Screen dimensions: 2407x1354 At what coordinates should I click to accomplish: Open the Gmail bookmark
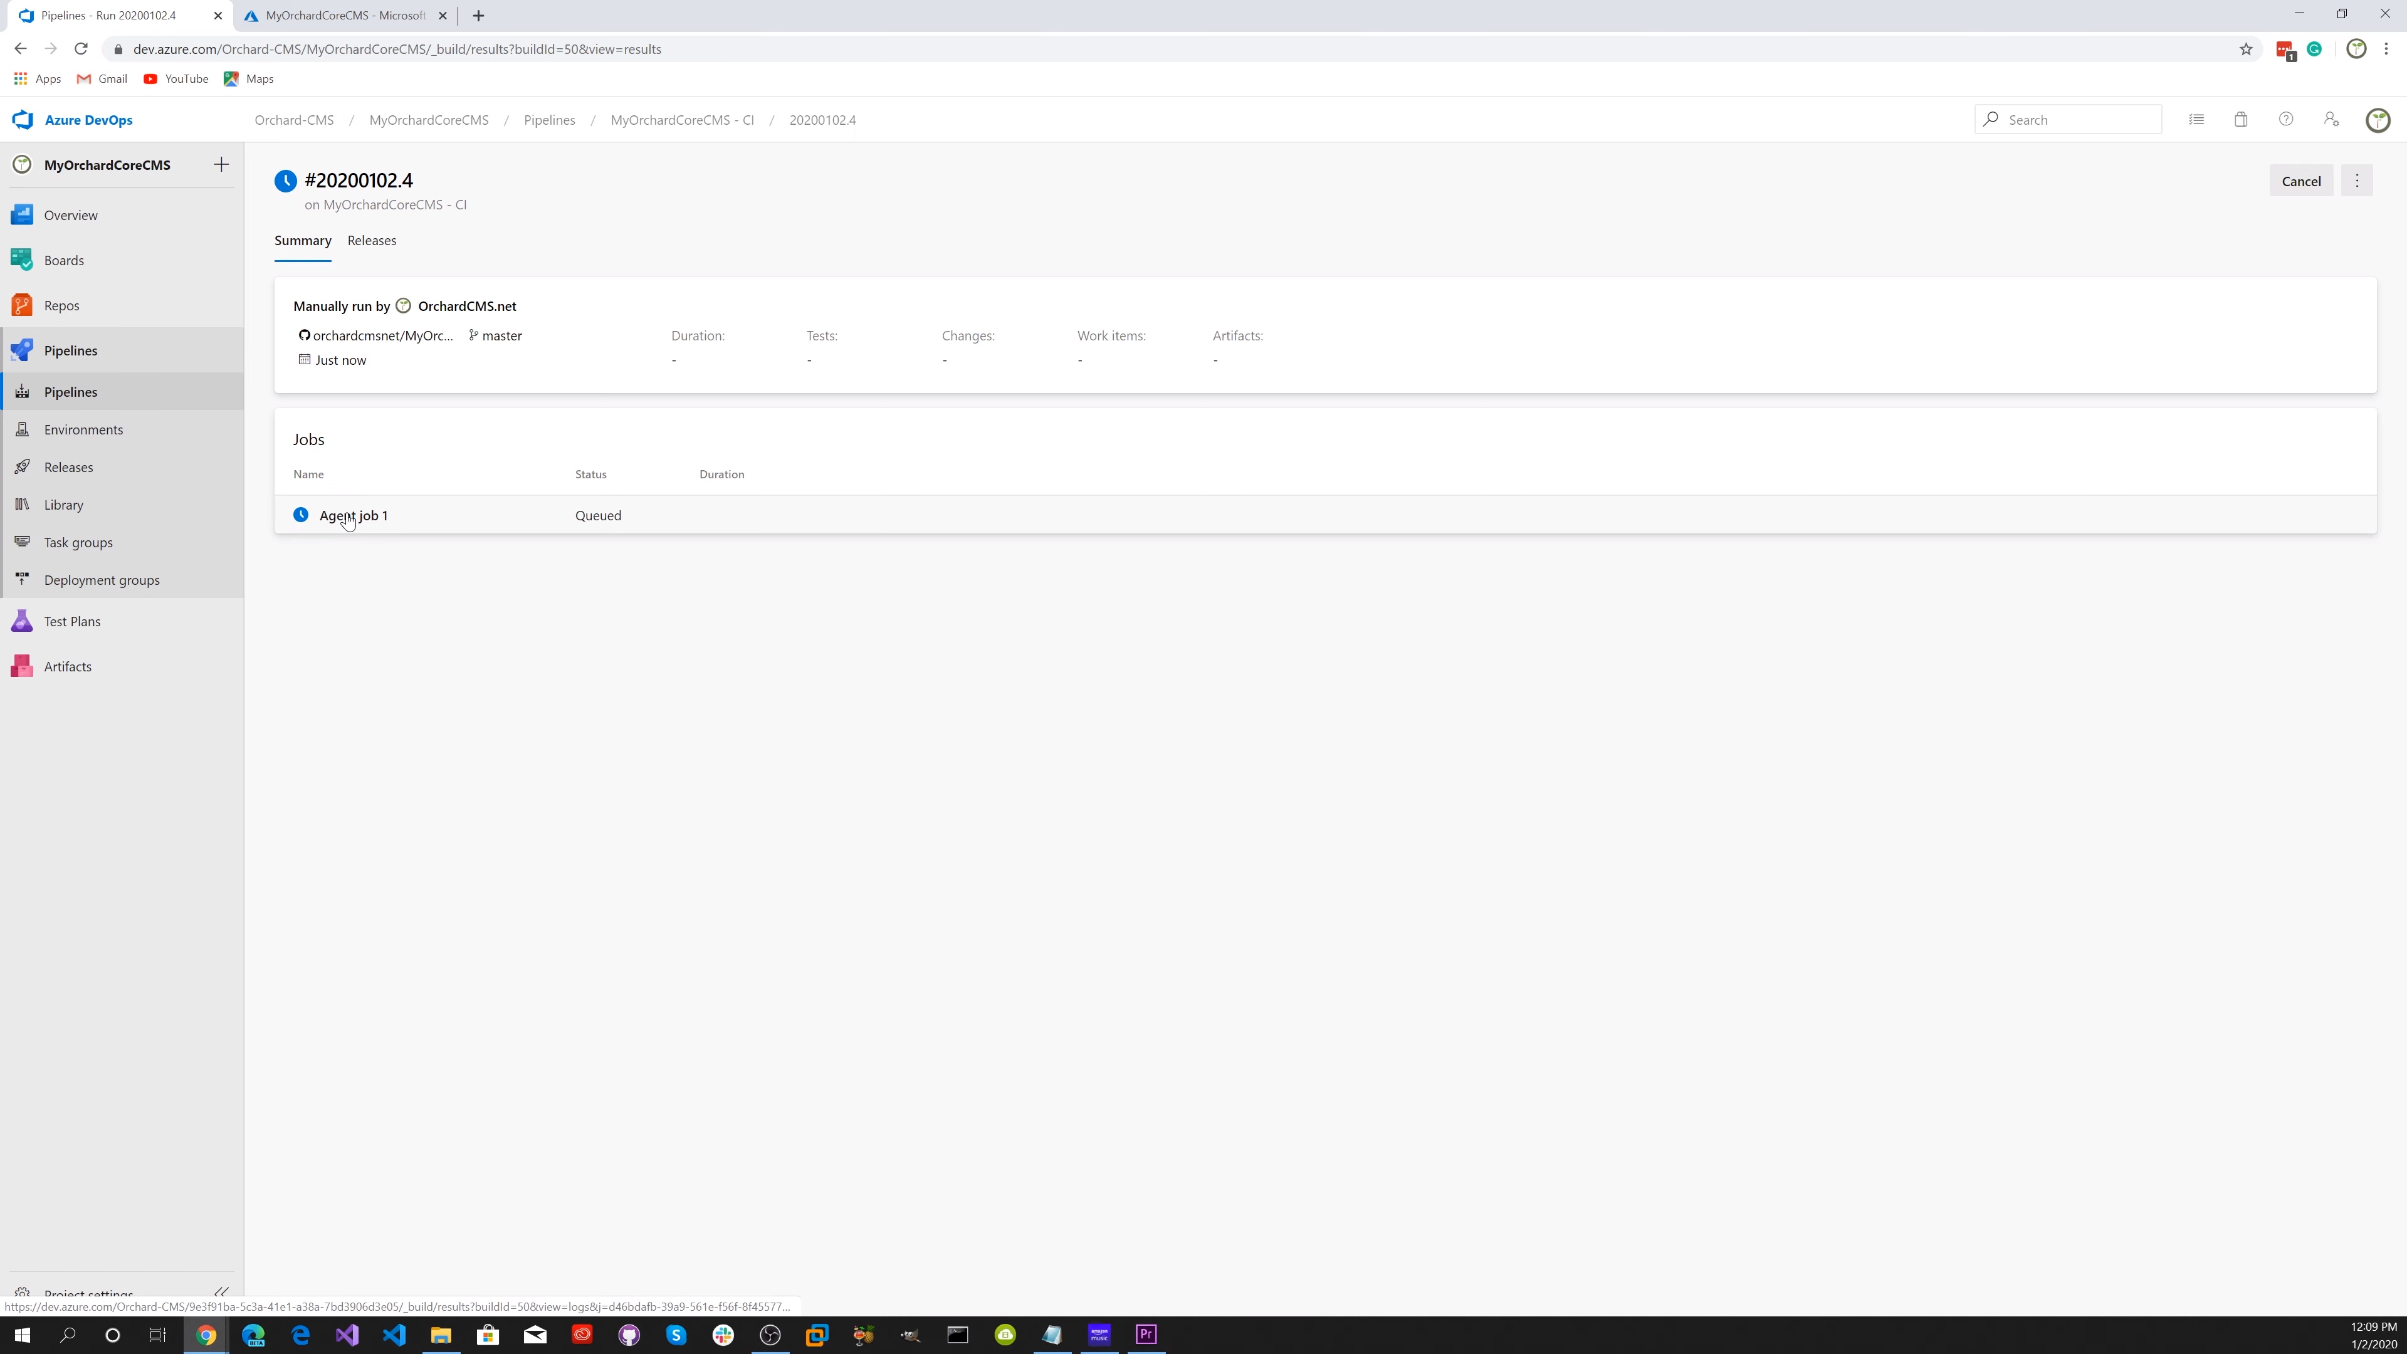[102, 78]
